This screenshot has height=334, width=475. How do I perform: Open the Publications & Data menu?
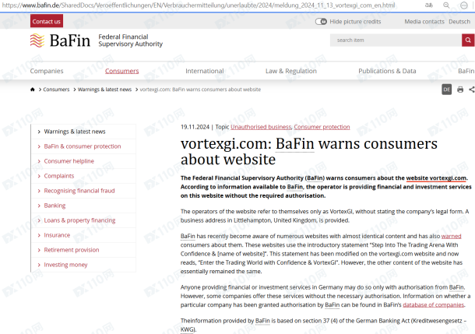387,71
